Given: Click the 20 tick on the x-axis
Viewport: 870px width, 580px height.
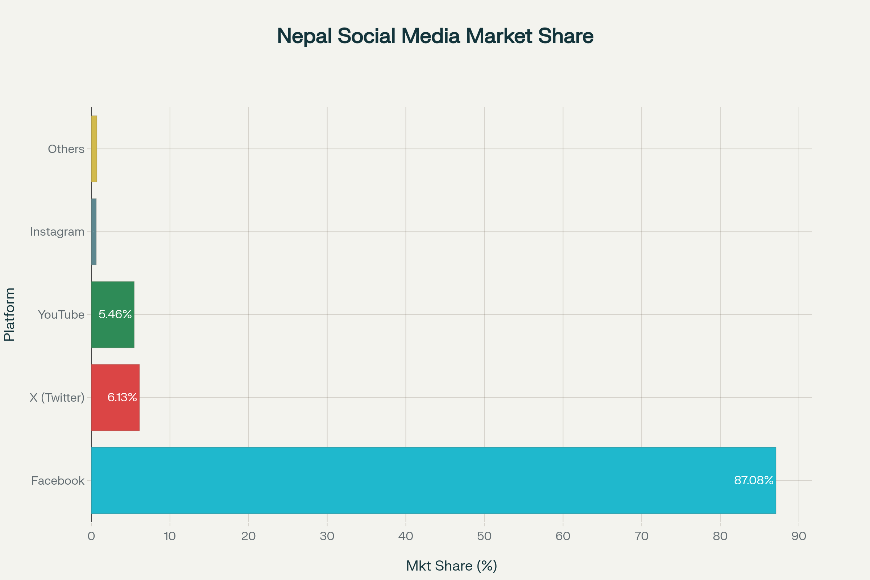Looking at the screenshot, I should pos(249,536).
